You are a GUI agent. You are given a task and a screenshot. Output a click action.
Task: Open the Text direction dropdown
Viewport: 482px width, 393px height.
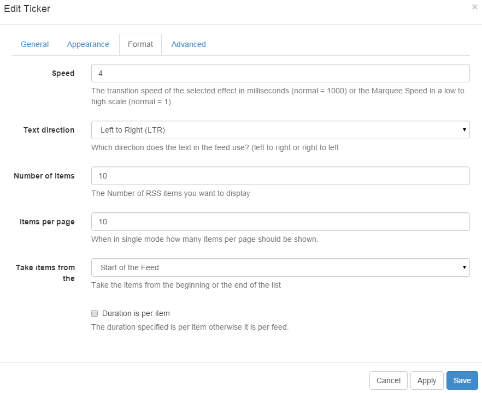pyautogui.click(x=280, y=130)
